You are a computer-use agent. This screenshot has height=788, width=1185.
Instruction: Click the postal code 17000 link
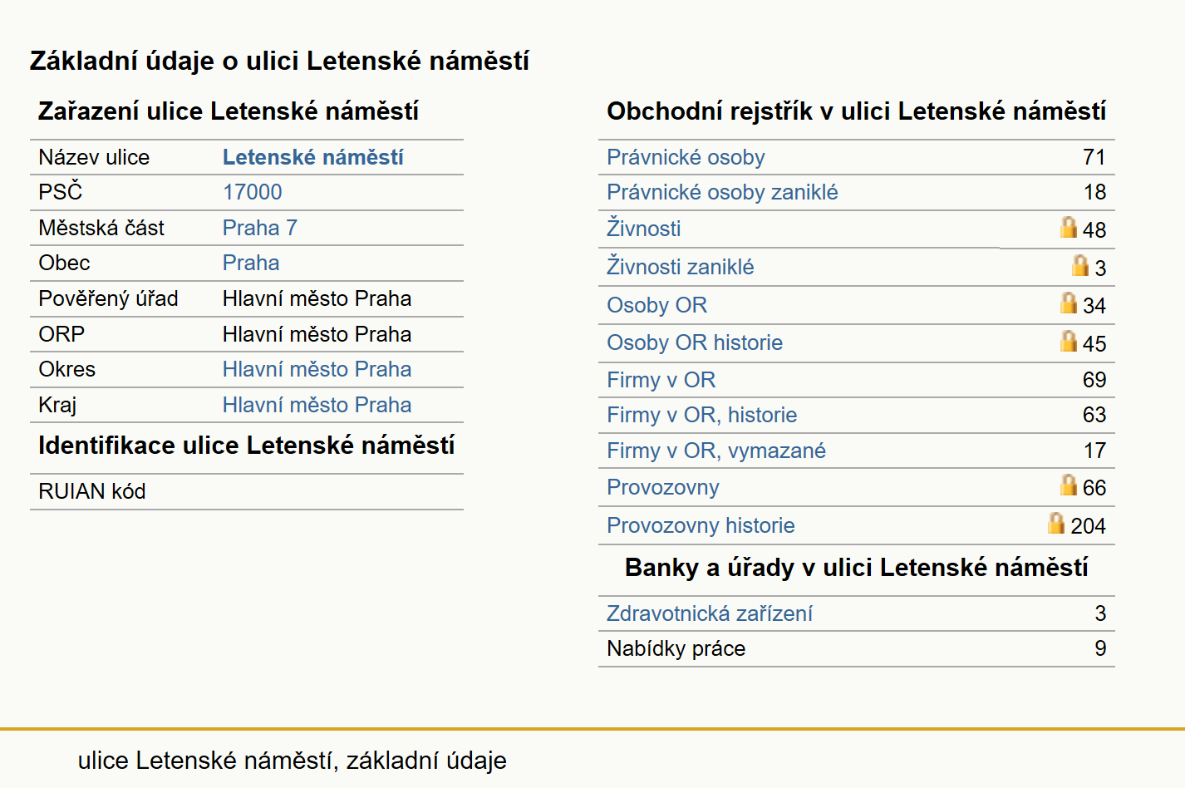[253, 192]
